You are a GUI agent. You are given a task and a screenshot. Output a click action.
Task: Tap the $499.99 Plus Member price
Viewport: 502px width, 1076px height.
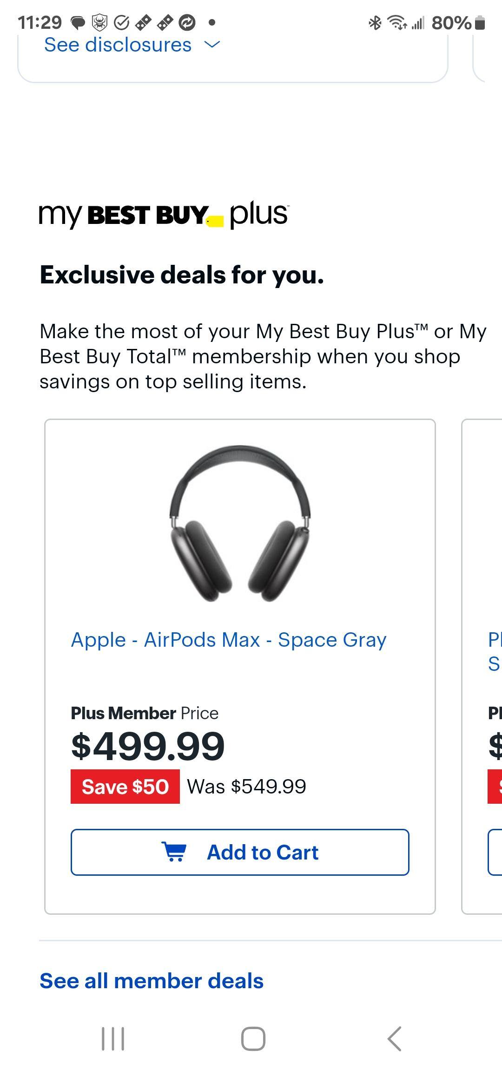point(148,746)
